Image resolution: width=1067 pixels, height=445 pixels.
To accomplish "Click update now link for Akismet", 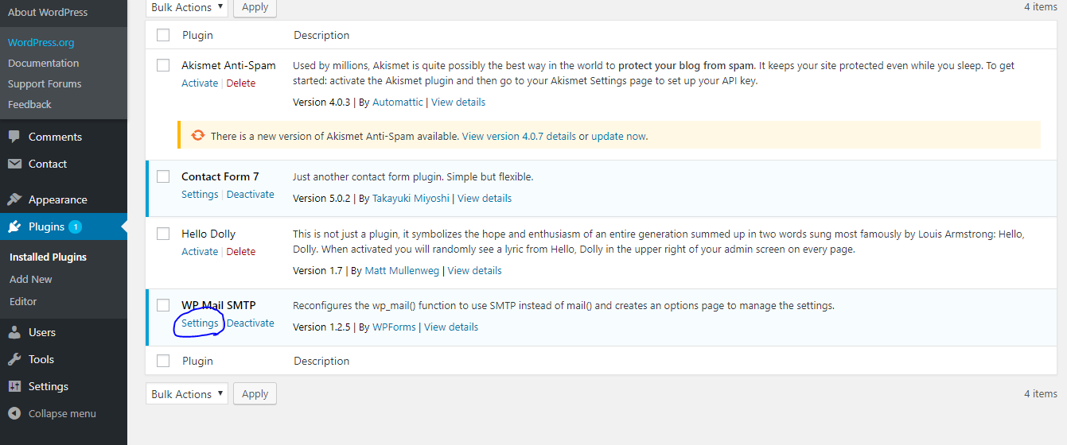I will tap(618, 136).
